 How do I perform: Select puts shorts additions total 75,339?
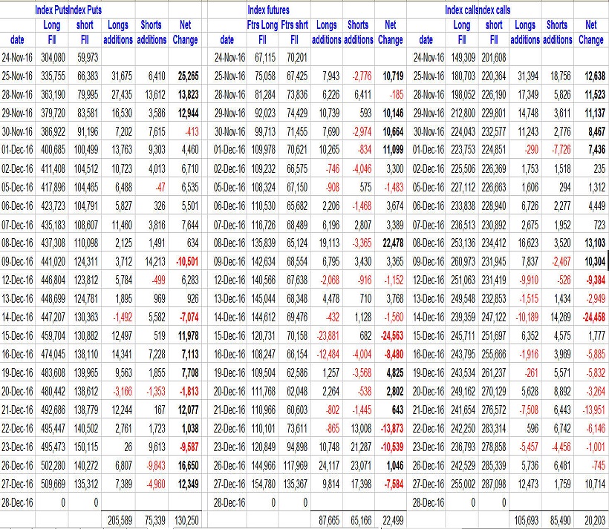click(155, 520)
